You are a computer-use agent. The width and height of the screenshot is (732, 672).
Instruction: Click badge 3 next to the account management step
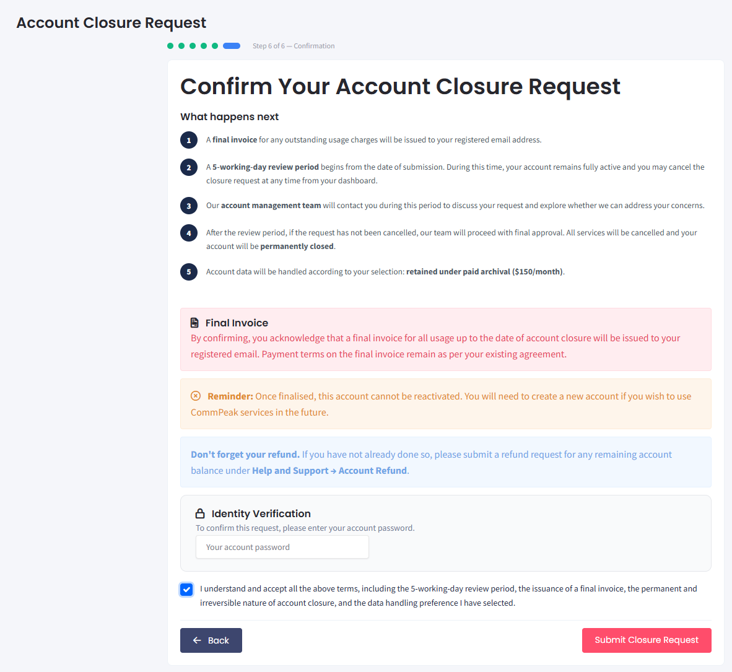point(189,206)
